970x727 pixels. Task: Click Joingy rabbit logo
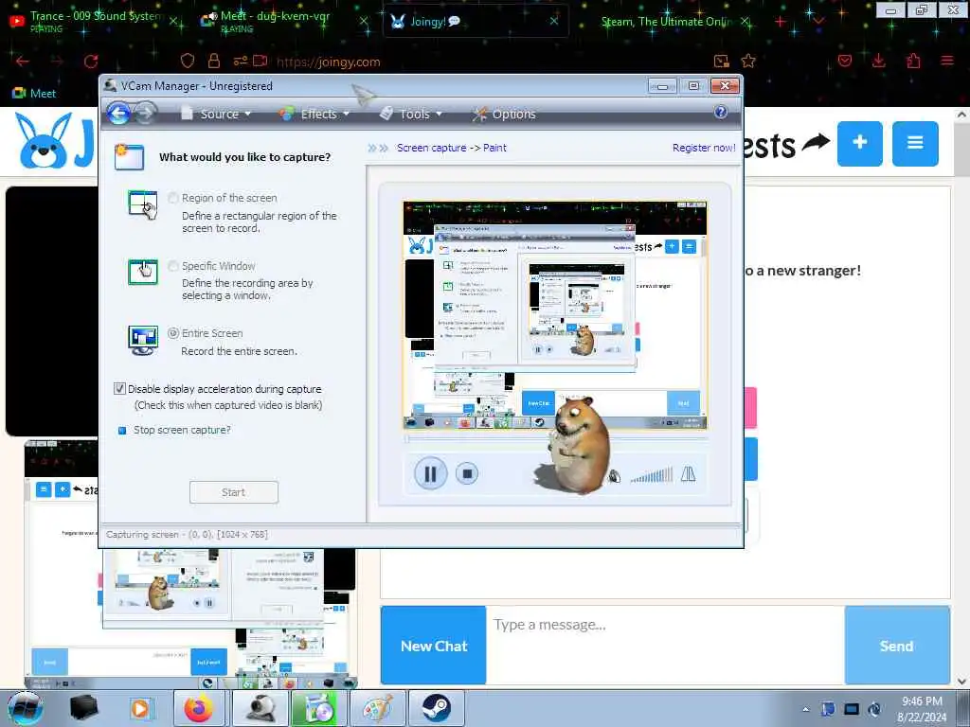click(x=44, y=142)
